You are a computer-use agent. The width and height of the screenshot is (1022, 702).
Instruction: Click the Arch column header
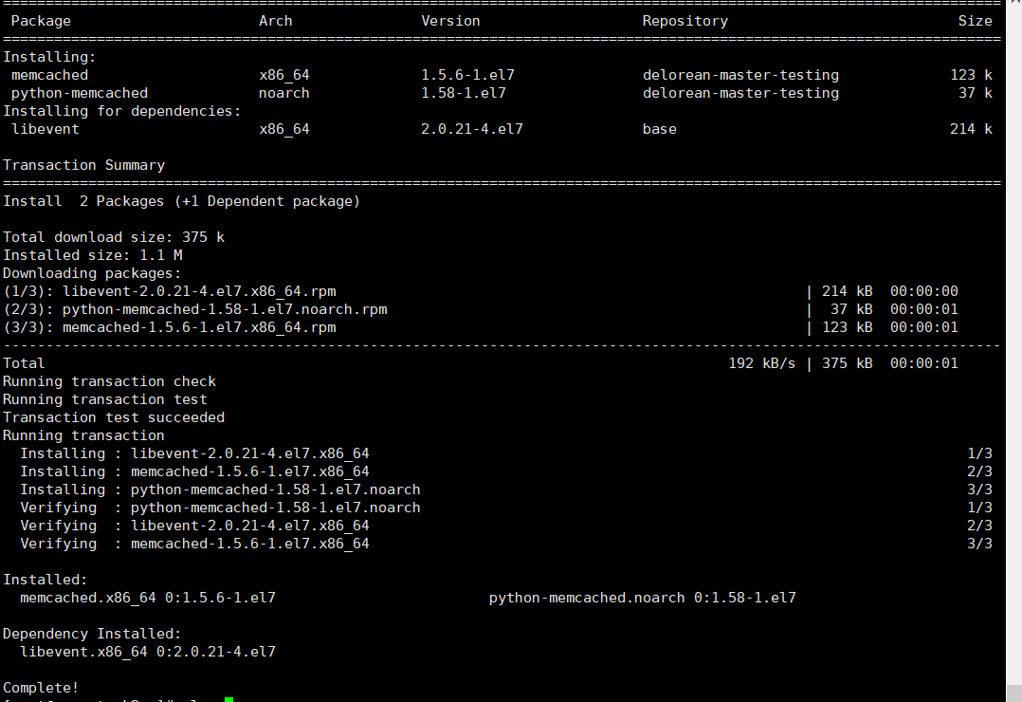tap(275, 20)
